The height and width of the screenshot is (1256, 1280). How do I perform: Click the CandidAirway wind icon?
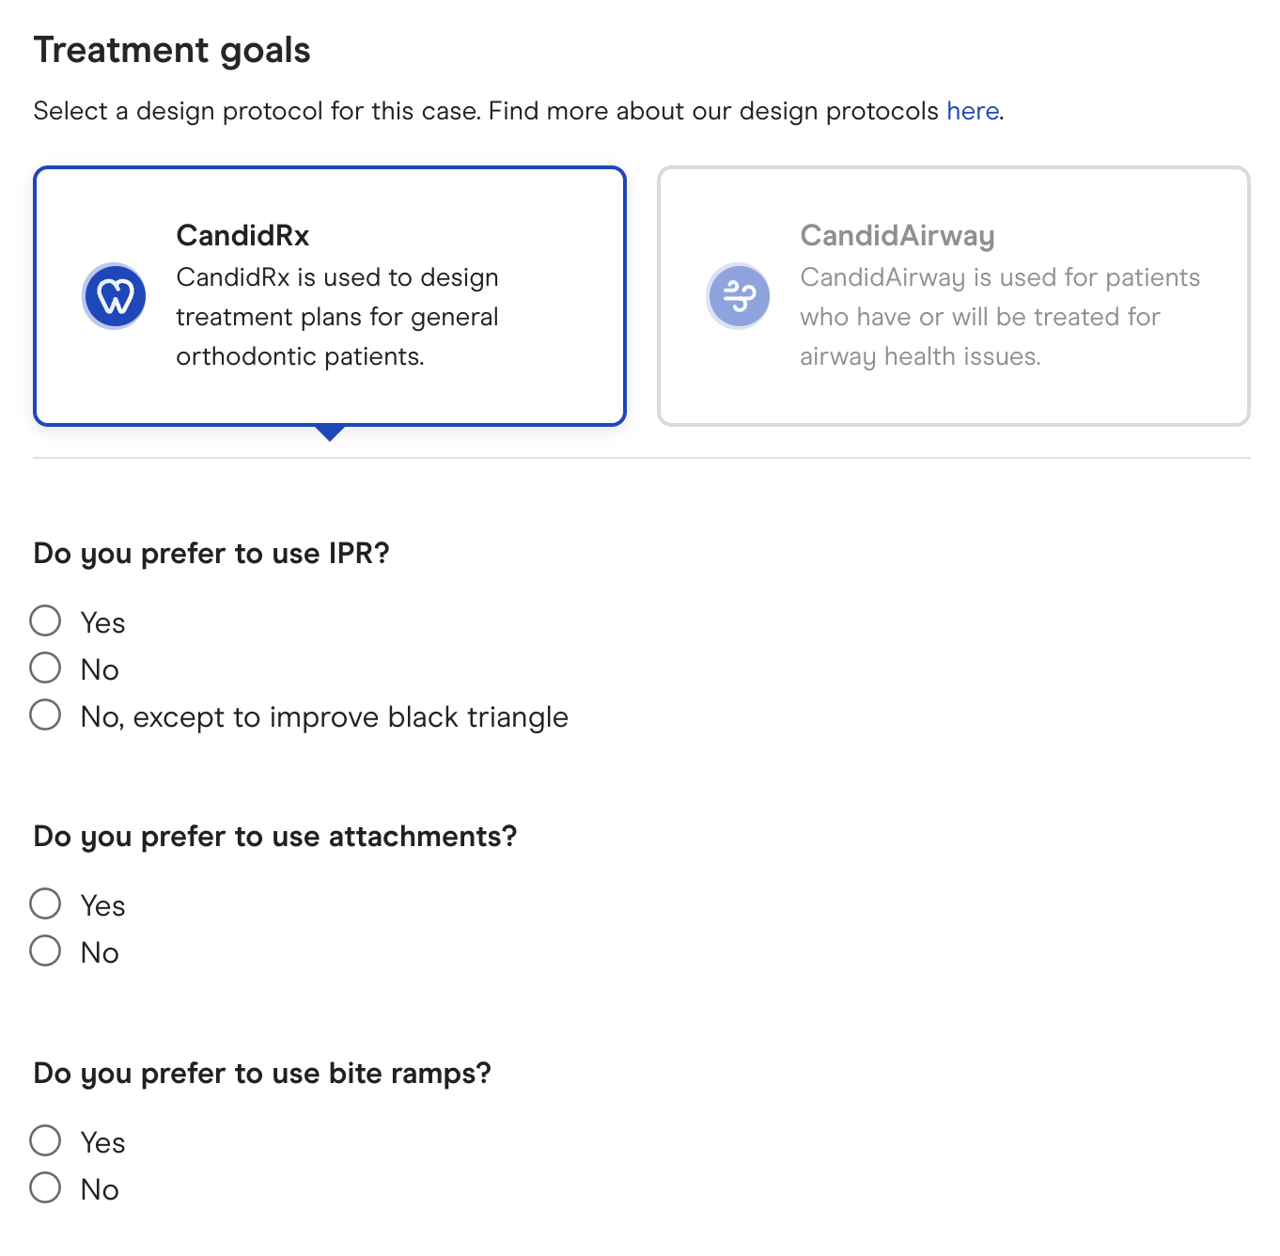[738, 296]
